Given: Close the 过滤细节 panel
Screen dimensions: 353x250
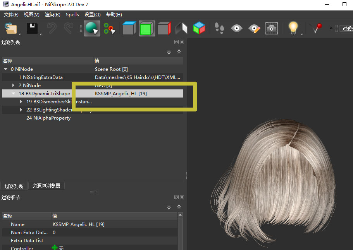Looking at the screenshot, I should tap(182, 197).
